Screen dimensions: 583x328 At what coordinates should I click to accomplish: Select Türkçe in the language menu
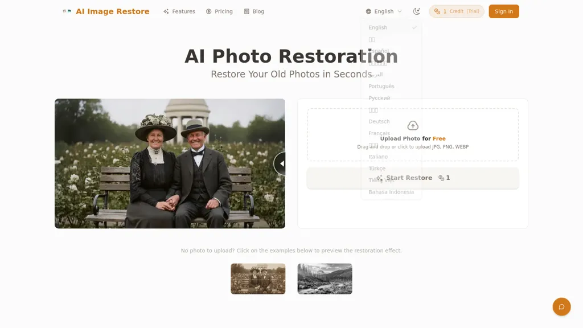(392, 169)
